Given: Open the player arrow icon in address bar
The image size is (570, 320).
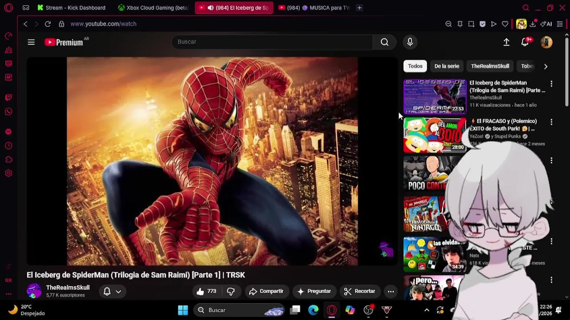Looking at the screenshot, I should 494,24.
